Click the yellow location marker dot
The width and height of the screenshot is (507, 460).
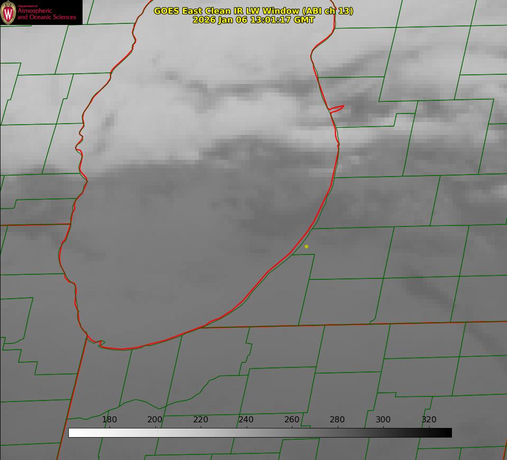click(306, 246)
